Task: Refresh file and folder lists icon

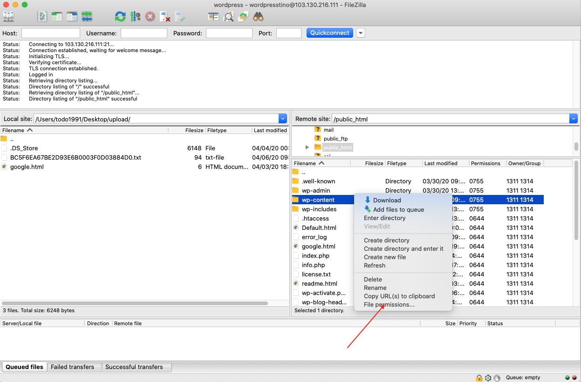Action: click(120, 17)
